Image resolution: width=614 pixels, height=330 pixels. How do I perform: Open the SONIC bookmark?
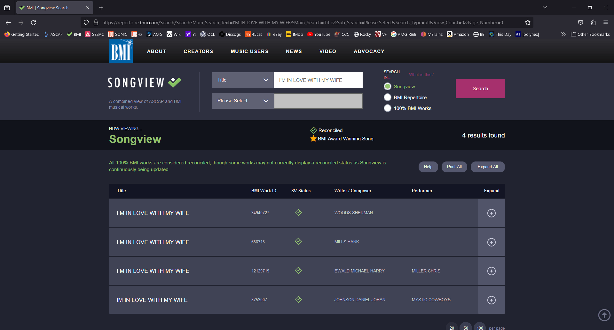[118, 34]
